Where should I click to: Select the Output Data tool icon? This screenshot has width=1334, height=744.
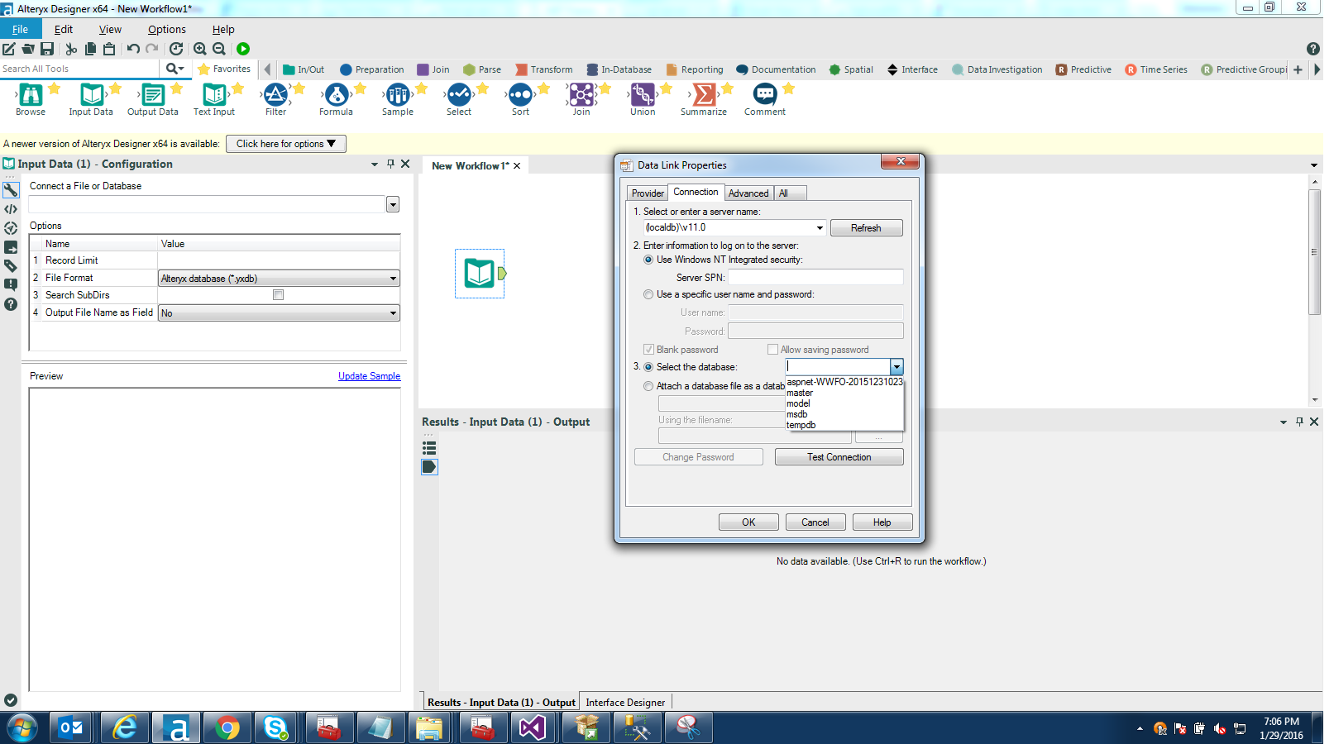[x=152, y=94]
